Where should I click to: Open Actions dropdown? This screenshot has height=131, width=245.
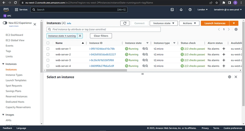[x=189, y=23]
